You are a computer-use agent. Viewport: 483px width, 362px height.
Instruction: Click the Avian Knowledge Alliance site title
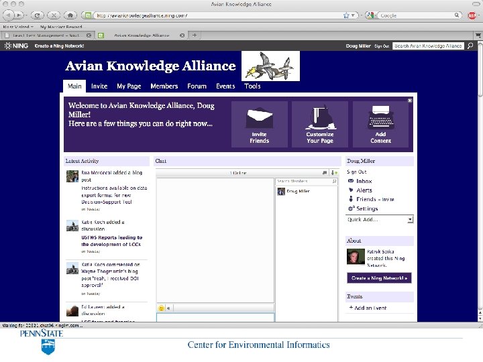click(150, 66)
